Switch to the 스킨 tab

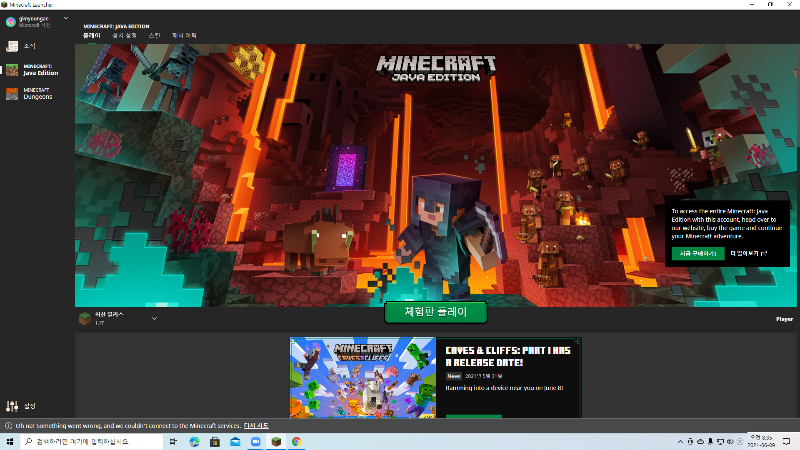click(x=154, y=36)
